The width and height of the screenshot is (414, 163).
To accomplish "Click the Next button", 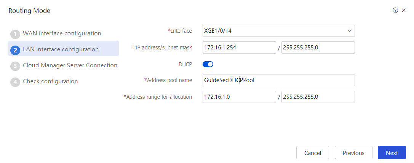I will (x=392, y=153).
